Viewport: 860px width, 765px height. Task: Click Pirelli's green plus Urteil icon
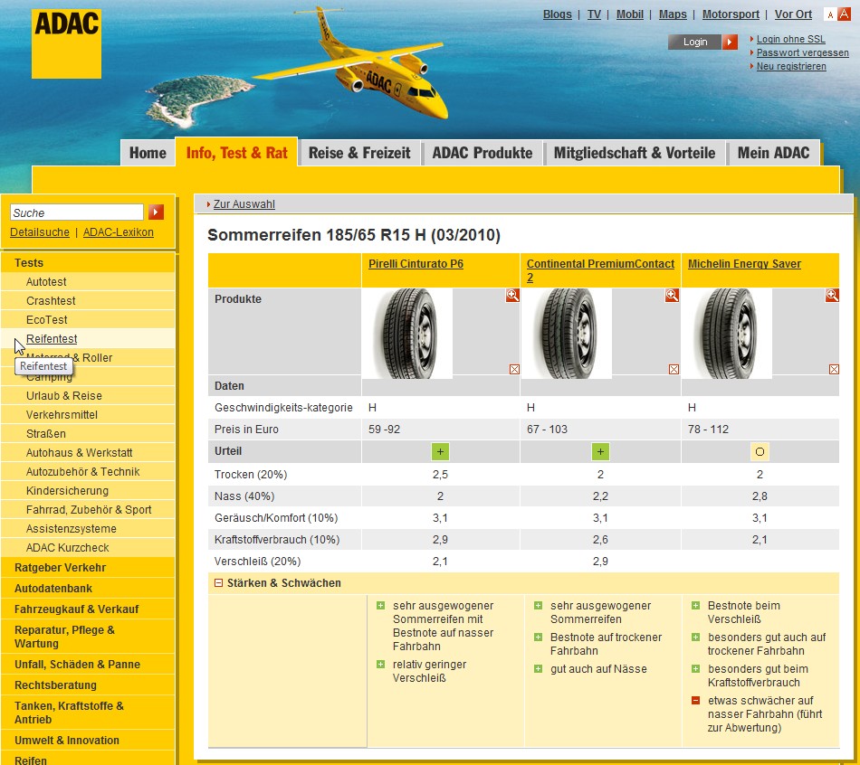tap(441, 451)
